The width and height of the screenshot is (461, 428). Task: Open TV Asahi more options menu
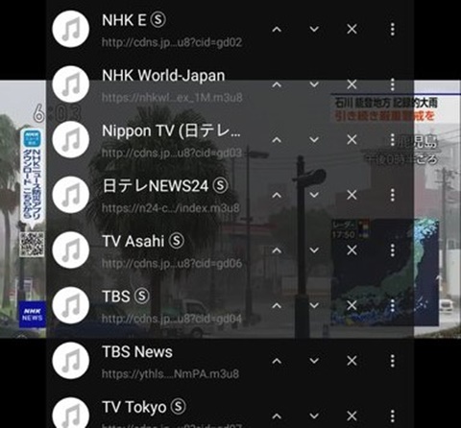click(x=393, y=250)
